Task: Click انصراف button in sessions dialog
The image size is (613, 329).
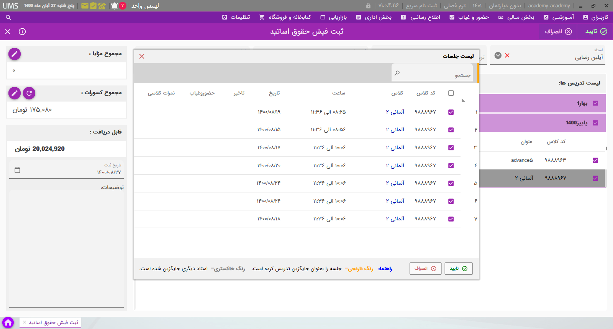Action: pyautogui.click(x=425, y=269)
